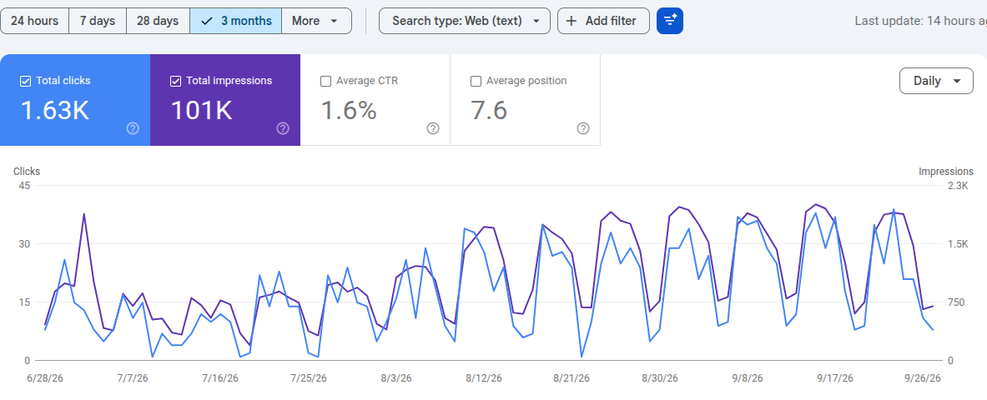987x400 pixels.
Task: Click the 101K total impressions value
Action: tap(202, 110)
